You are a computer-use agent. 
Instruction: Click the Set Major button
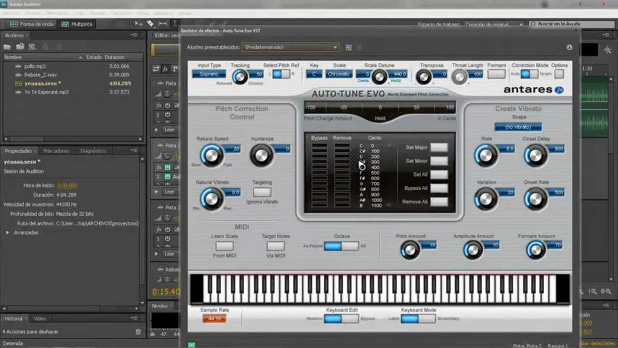439,147
